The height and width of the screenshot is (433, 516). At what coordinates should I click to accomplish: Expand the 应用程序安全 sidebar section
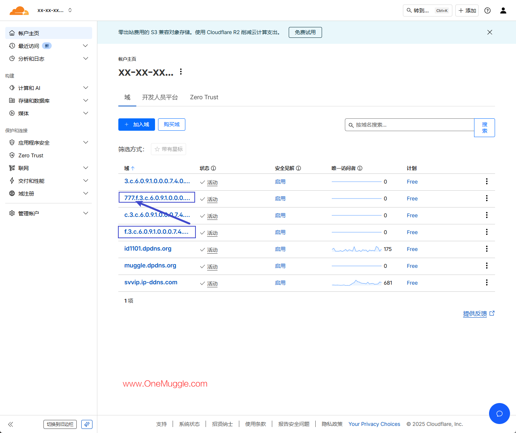click(49, 142)
